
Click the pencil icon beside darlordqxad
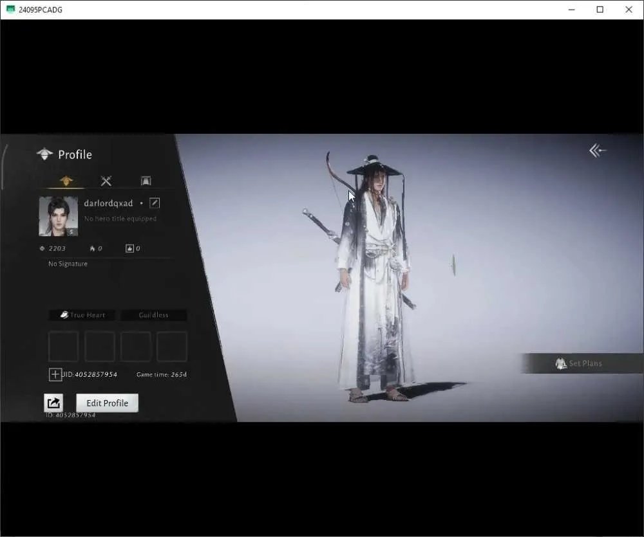155,203
